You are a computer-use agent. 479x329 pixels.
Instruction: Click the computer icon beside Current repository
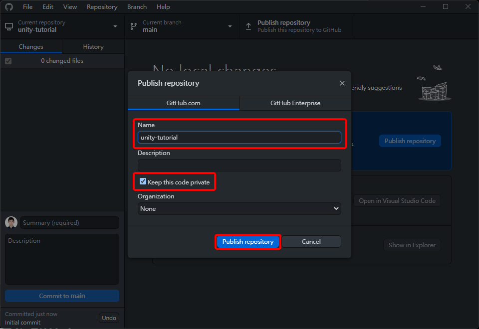[x=9, y=26]
